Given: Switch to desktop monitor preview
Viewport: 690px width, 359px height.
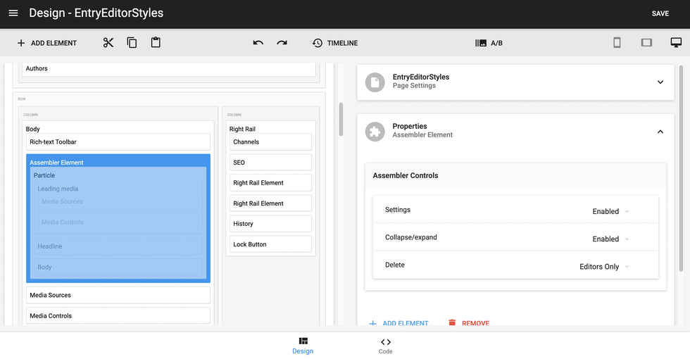Looking at the screenshot, I should point(676,43).
